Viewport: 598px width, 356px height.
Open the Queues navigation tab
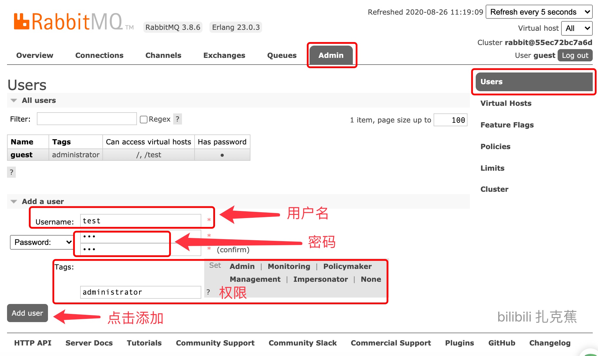coord(282,55)
